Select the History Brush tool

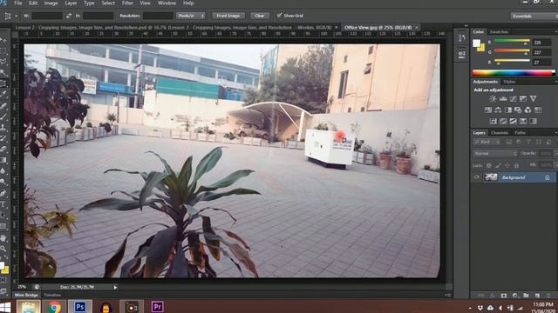[x=3, y=138]
